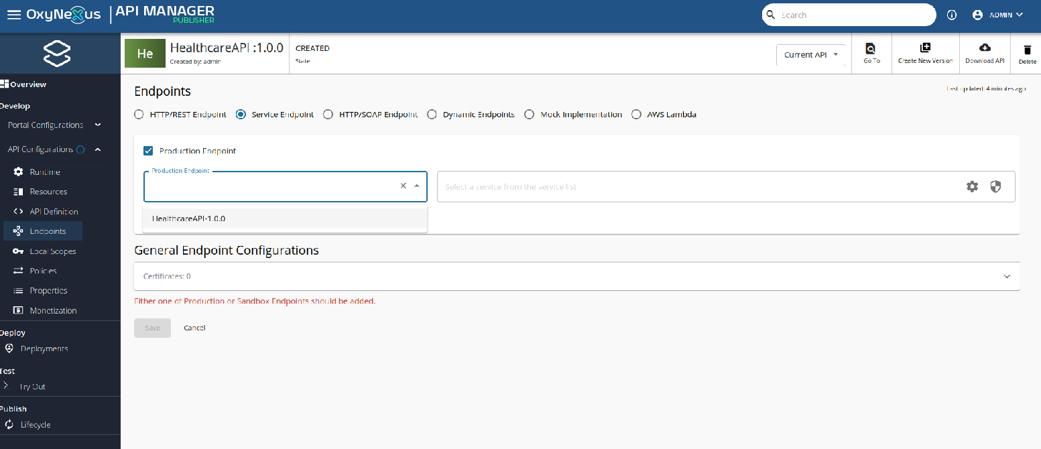The width and height of the screenshot is (1041, 449).
Task: Click Create New Version label
Action: pos(925,61)
